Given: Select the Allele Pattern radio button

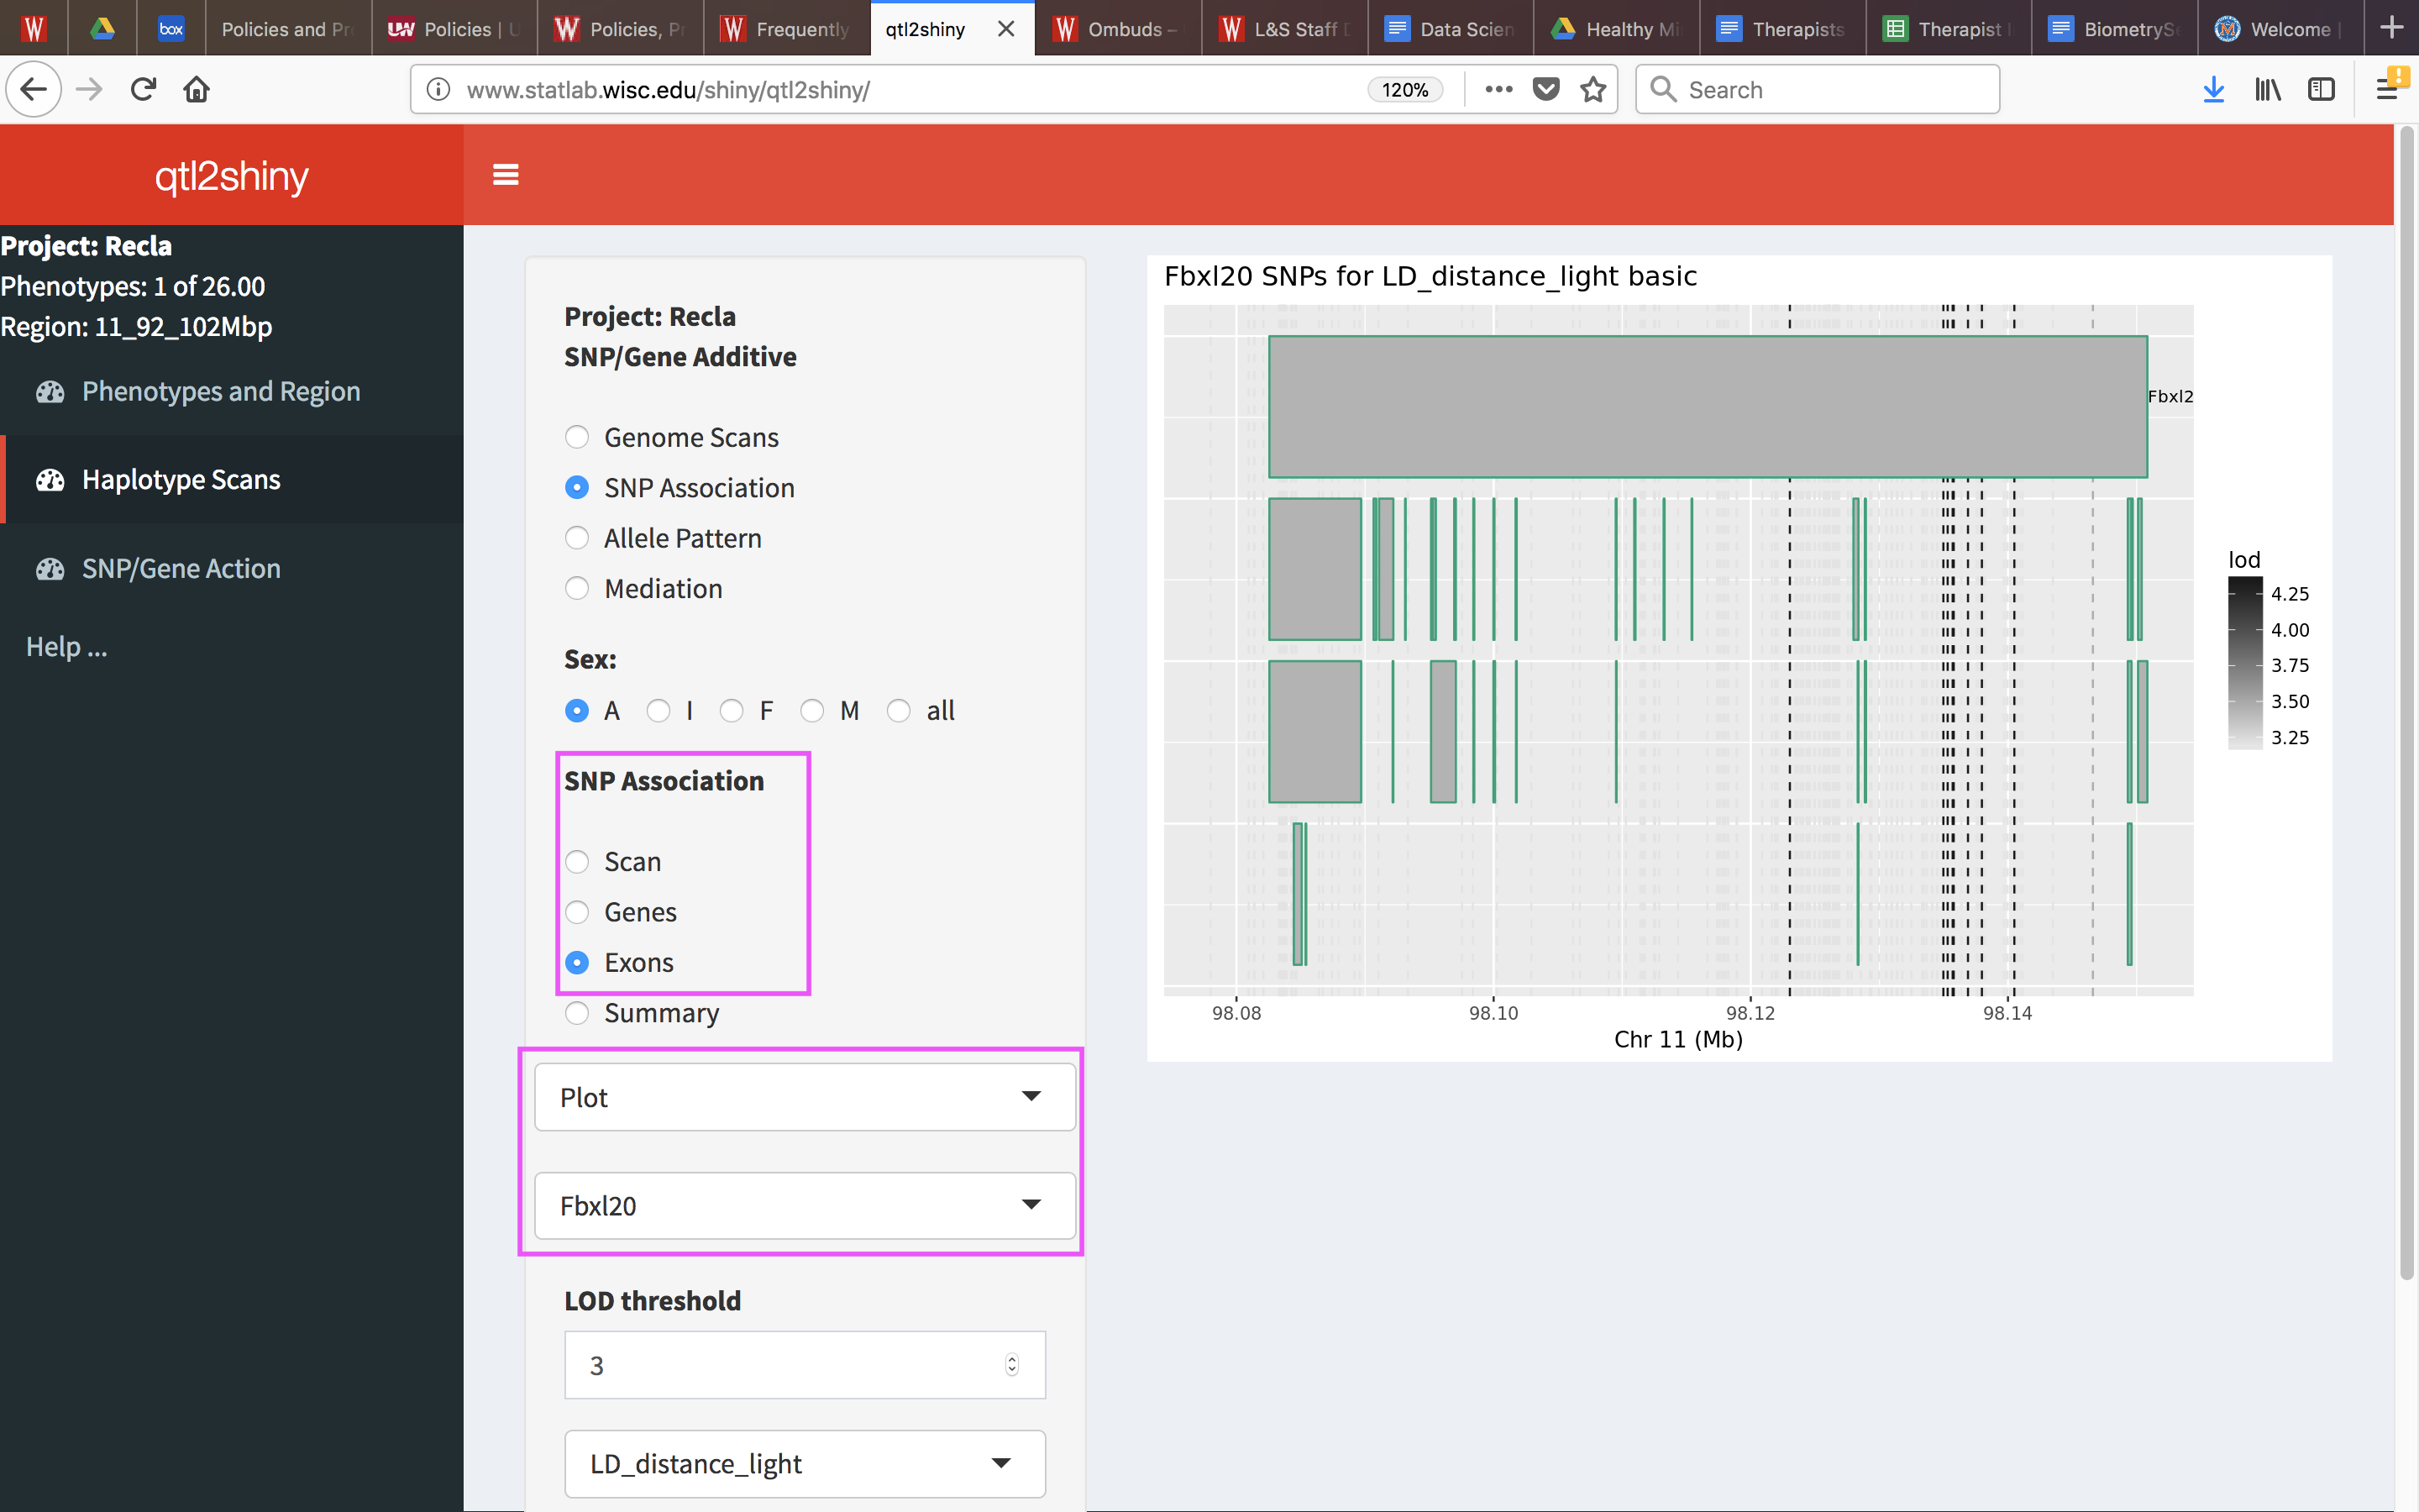Looking at the screenshot, I should (577, 538).
